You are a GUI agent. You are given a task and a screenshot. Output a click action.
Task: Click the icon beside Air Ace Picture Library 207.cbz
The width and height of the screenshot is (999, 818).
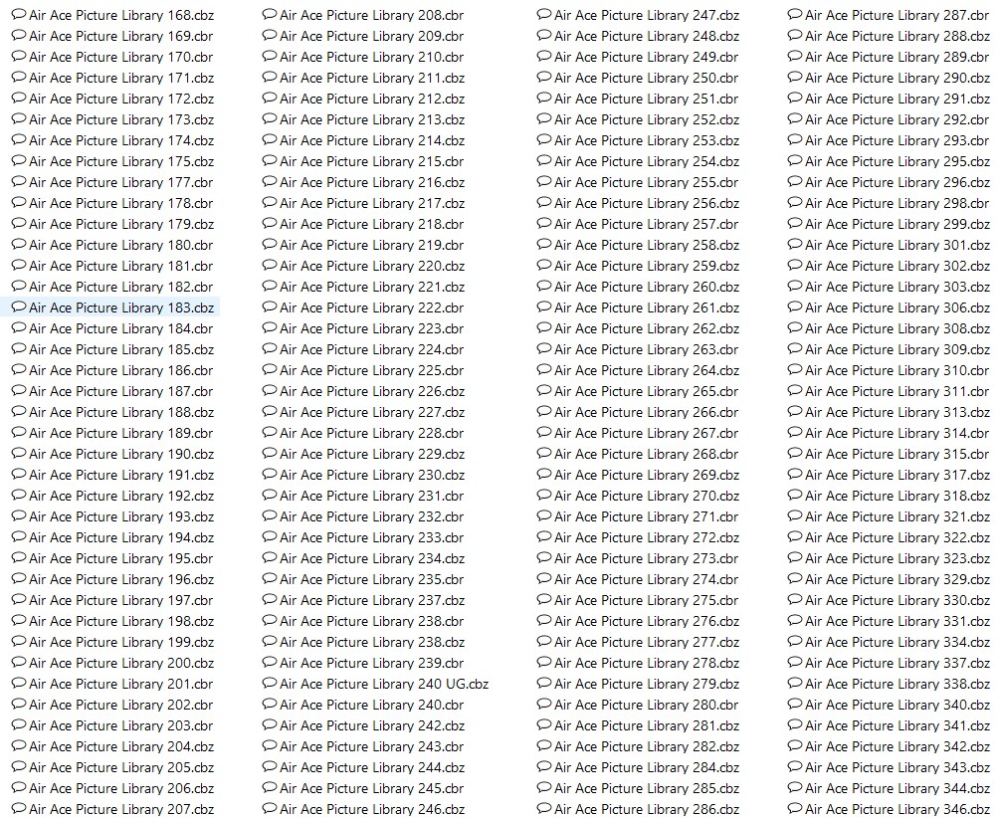click(19, 809)
